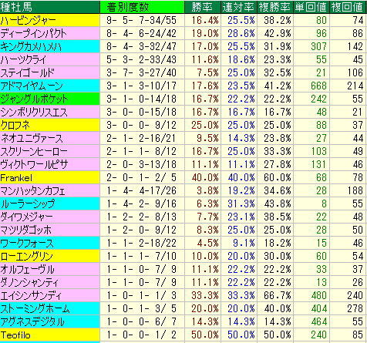Click the 404 win return value
This screenshot has height=343, width=367.
point(318,309)
